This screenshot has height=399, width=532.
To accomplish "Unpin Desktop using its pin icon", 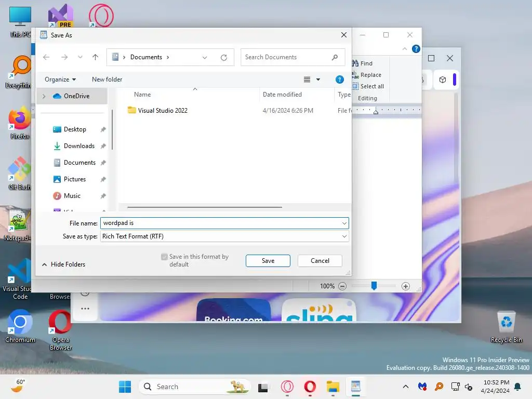I will tap(103, 129).
